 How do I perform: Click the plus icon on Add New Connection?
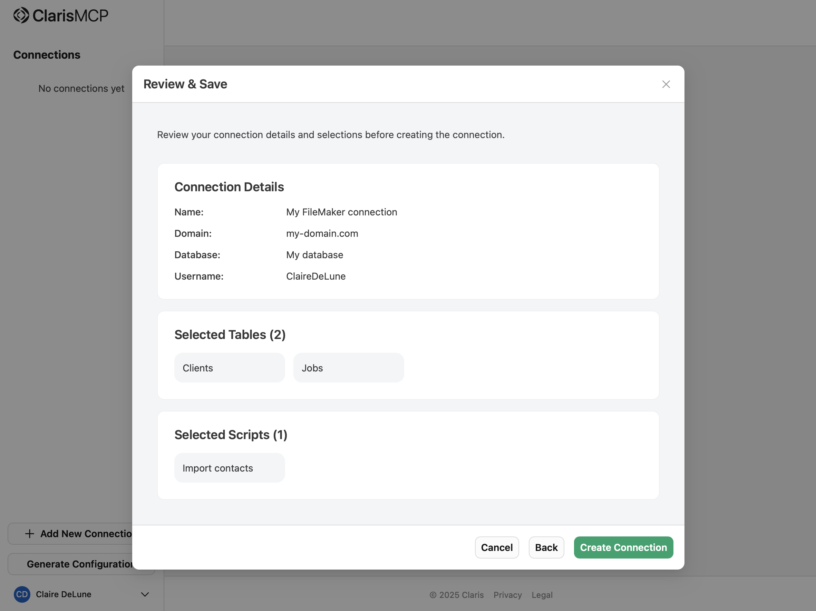30,534
